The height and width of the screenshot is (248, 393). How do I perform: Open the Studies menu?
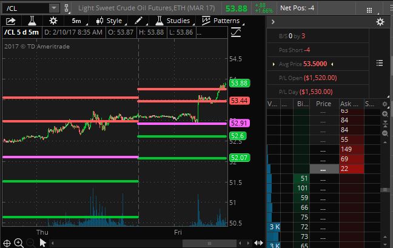pyautogui.click(x=172, y=21)
